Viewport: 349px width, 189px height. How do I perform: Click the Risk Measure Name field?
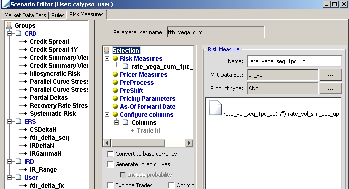click(x=295, y=61)
